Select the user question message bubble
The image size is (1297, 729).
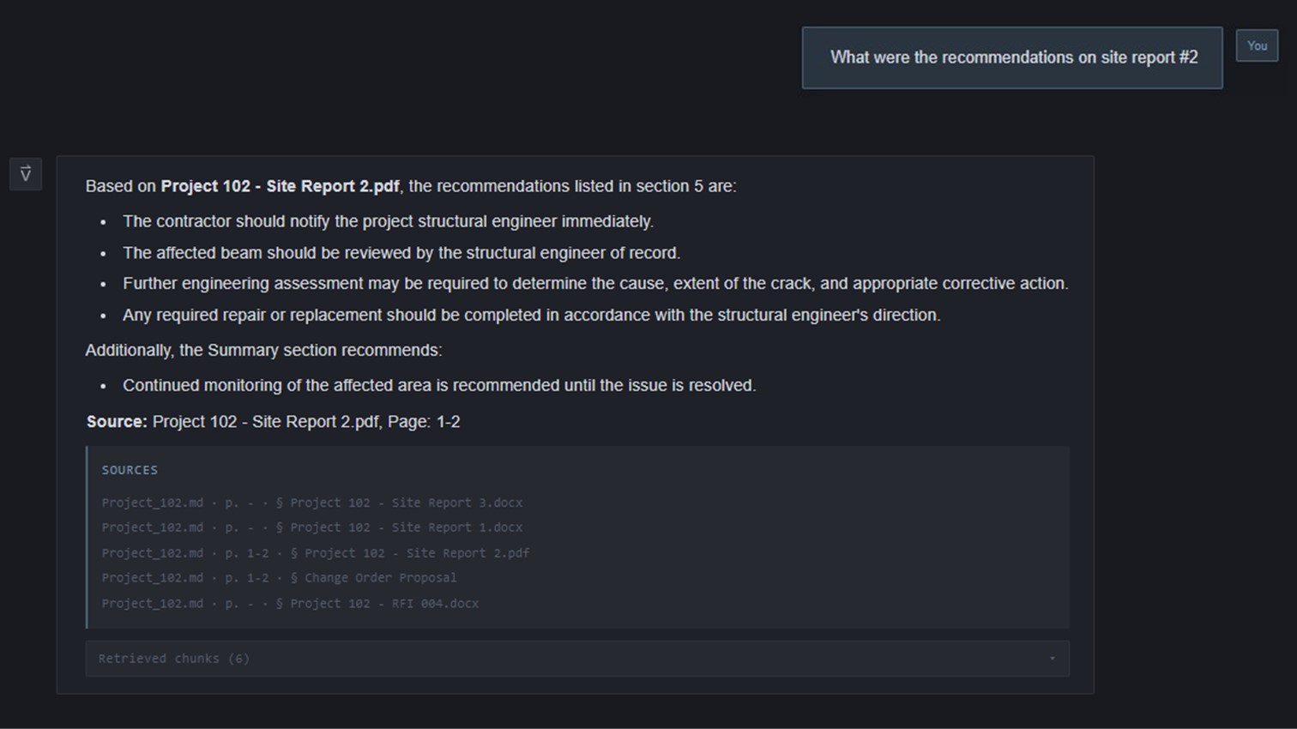(1012, 57)
